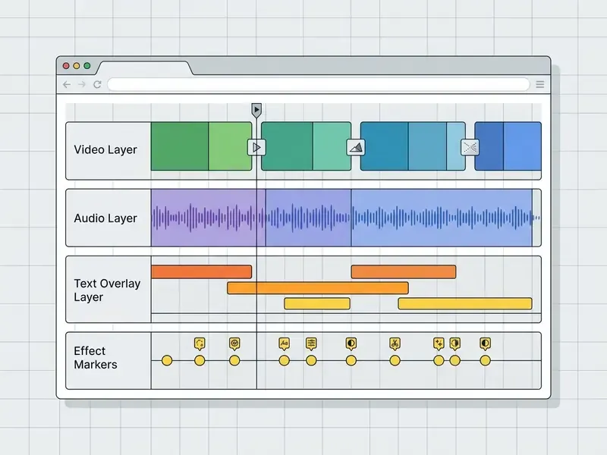Select the light green video clip
This screenshot has width=607, height=455.
[230, 146]
